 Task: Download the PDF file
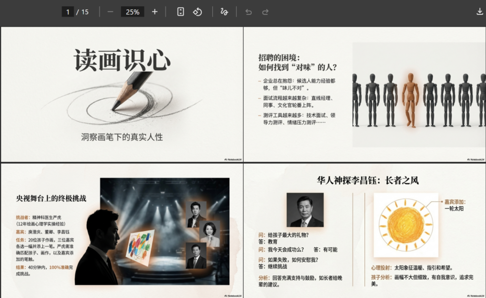point(480,12)
